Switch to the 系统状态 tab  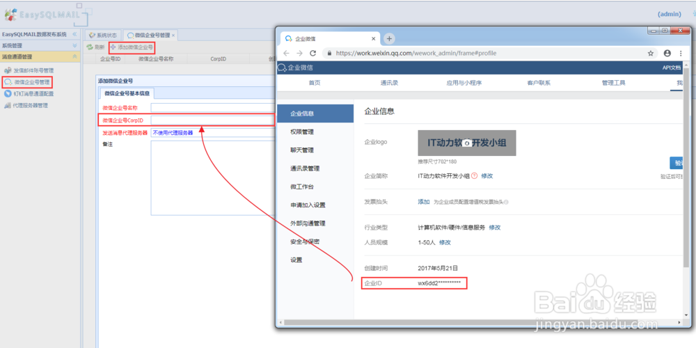coord(103,35)
